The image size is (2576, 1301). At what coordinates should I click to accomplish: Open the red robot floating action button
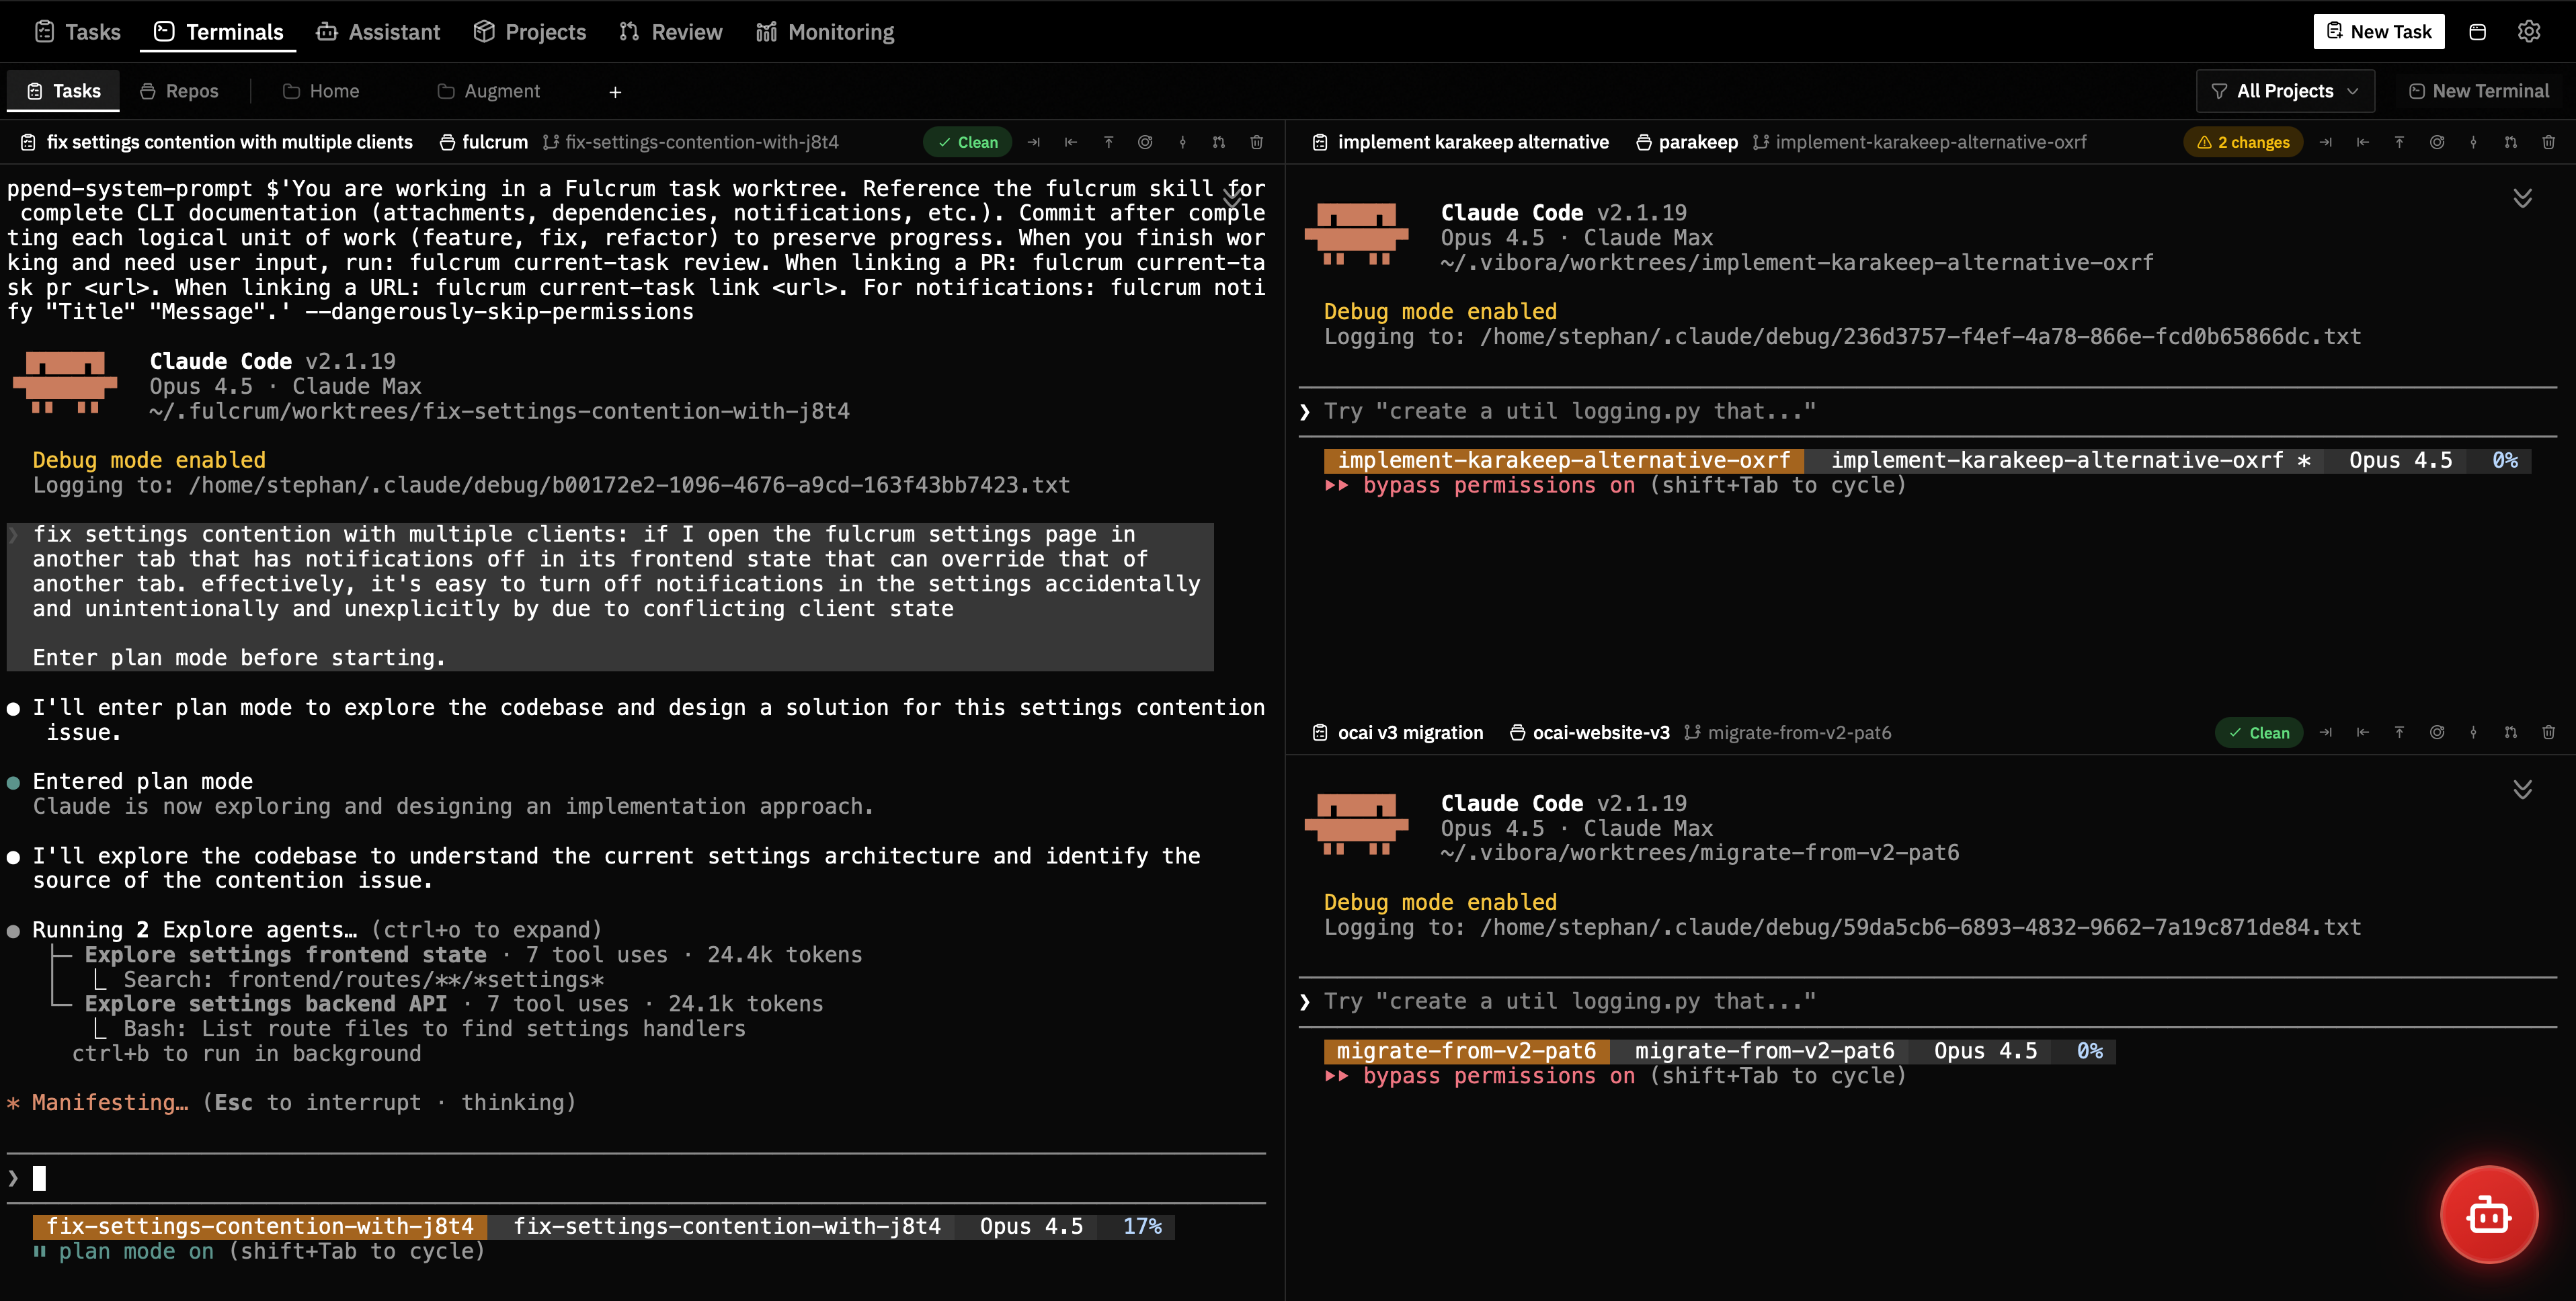click(2488, 1214)
